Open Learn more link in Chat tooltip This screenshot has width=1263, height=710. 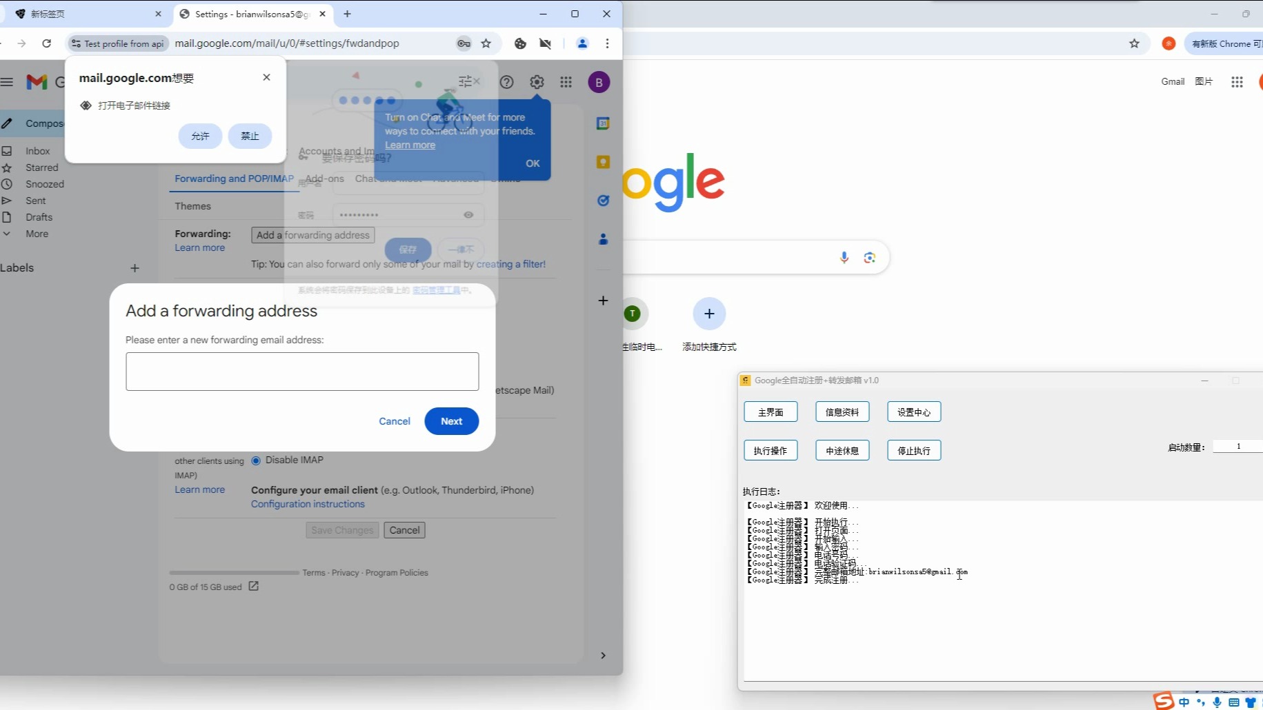coord(410,145)
